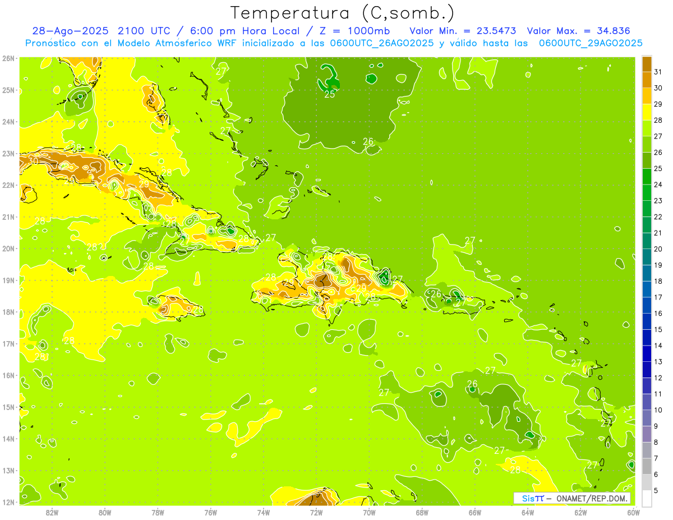Click the "74W" longitude axis label
The image size is (673, 520).
point(264,512)
